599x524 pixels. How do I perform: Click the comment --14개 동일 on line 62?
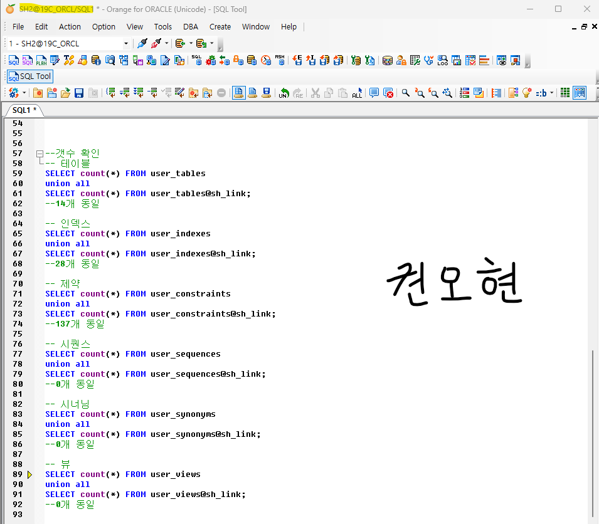(72, 204)
